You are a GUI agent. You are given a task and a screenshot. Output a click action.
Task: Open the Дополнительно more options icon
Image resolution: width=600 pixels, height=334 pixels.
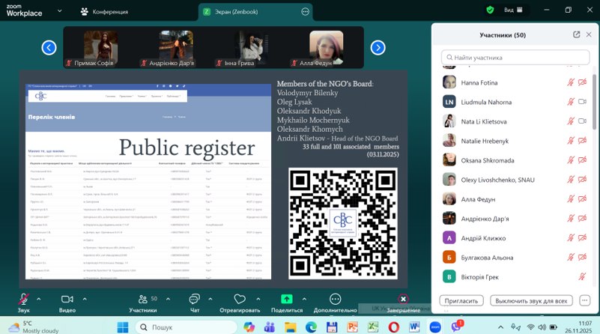[x=334, y=299]
